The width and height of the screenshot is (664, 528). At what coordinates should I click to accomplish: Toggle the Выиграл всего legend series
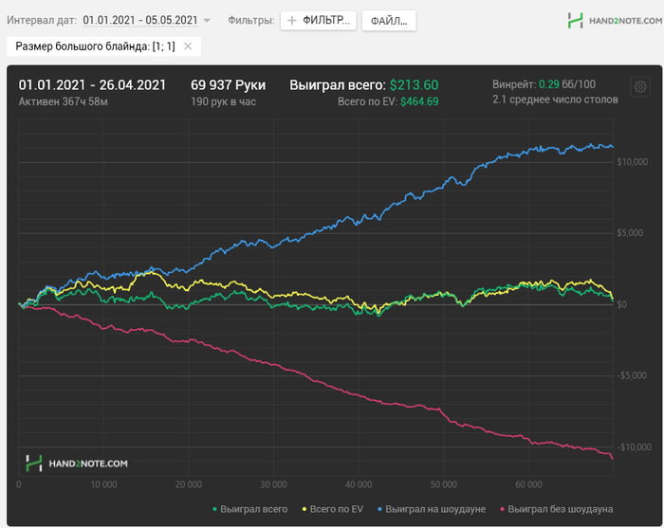click(x=249, y=509)
